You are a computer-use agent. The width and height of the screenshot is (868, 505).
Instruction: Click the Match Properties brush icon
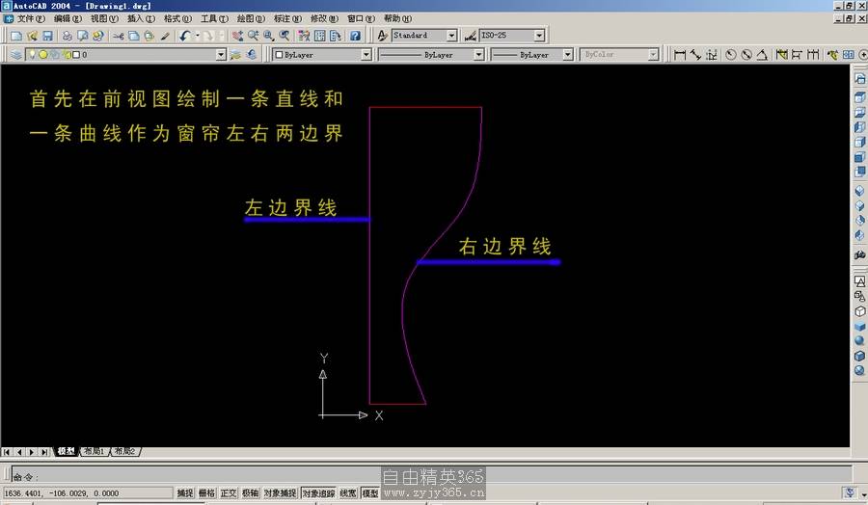(165, 36)
